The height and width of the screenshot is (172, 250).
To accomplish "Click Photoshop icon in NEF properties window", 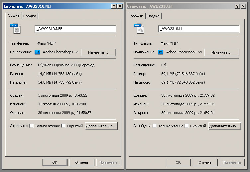I will pyautogui.click(x=37, y=52).
